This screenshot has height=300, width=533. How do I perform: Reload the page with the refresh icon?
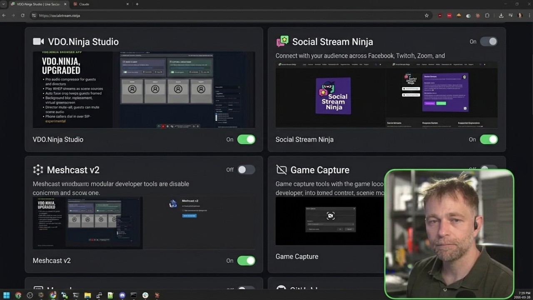tap(22, 15)
